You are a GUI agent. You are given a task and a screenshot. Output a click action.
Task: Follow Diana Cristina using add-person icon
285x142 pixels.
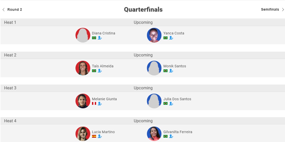click(x=100, y=38)
